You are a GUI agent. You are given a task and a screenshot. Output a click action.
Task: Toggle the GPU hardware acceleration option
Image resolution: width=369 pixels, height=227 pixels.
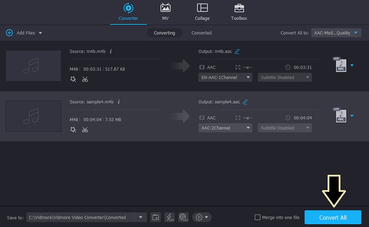[183, 217]
